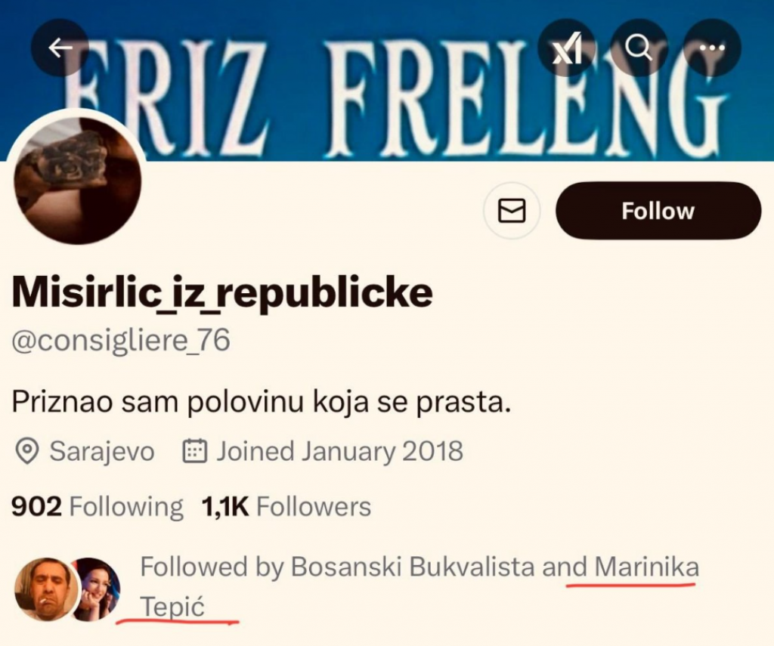Tap the message envelope icon
Viewport: 774px width, 646px height.
(x=512, y=211)
